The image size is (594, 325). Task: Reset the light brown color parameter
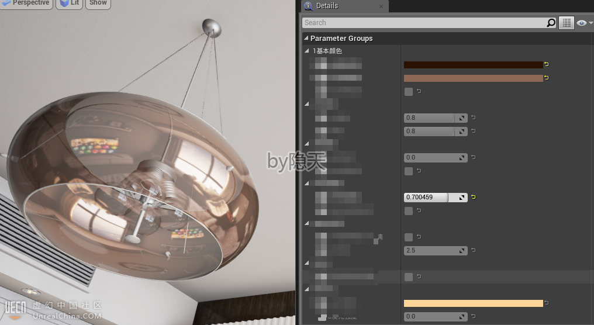click(x=547, y=78)
